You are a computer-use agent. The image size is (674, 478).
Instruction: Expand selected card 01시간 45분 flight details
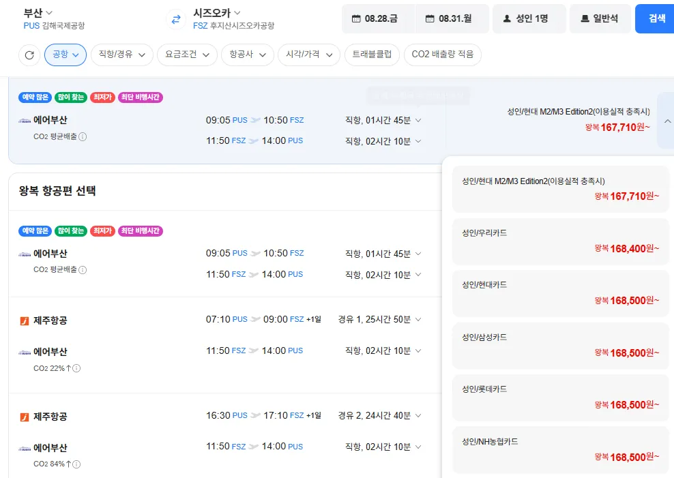[418, 120]
